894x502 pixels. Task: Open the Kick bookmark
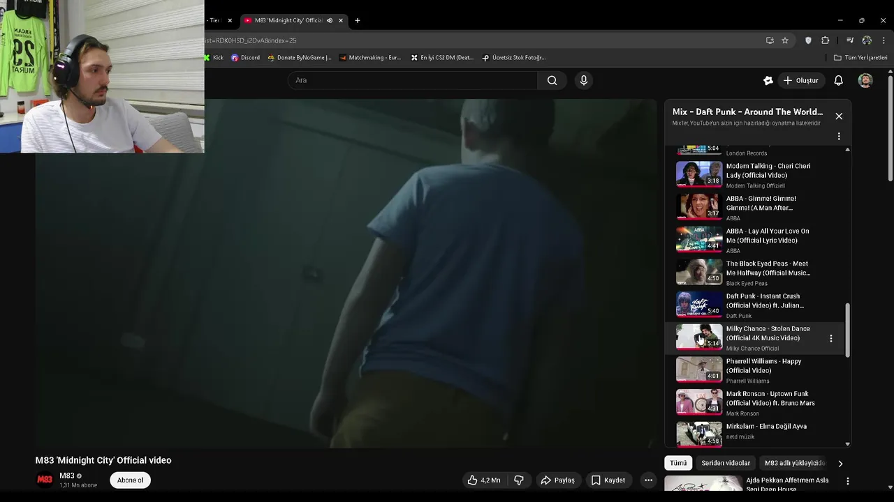[x=214, y=58]
